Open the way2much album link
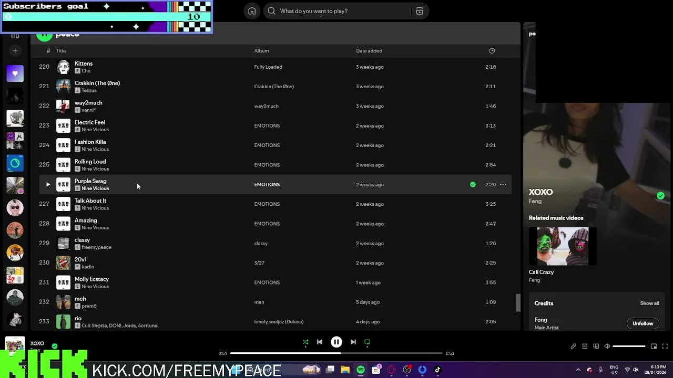 (266, 107)
